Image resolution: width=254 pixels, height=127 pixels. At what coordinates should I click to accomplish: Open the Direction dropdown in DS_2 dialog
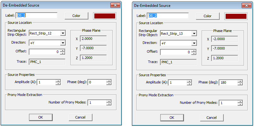pyautogui.click(x=194, y=43)
